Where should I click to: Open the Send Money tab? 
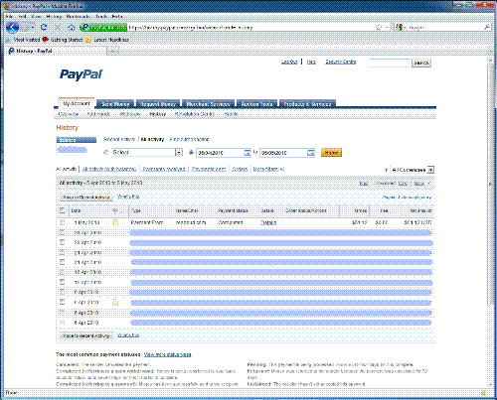(x=115, y=104)
